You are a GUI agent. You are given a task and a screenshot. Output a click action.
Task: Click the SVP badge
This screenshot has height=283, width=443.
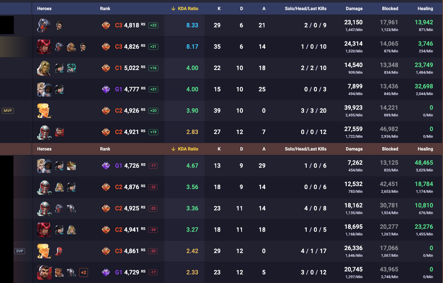click(x=19, y=251)
